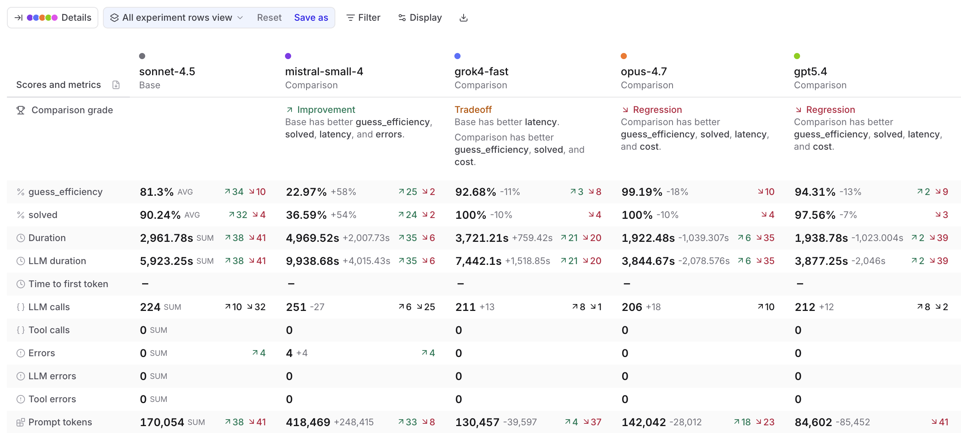Click the Regression grade for gpt5.4
961x433 pixels.
(825, 110)
